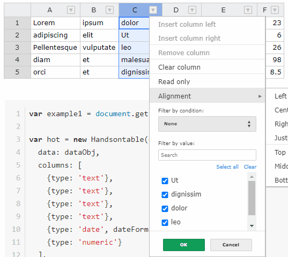
Task: Select row header 3
Action: 17,48
